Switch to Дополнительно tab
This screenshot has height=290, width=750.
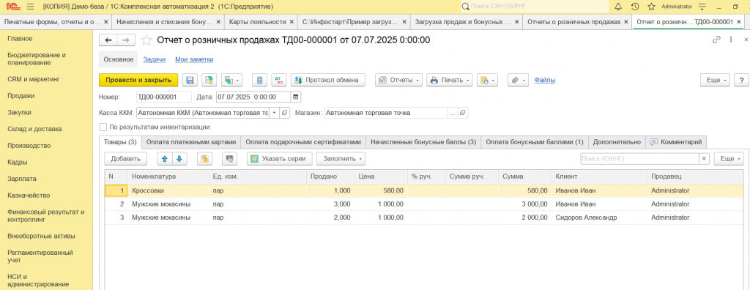[617, 142]
